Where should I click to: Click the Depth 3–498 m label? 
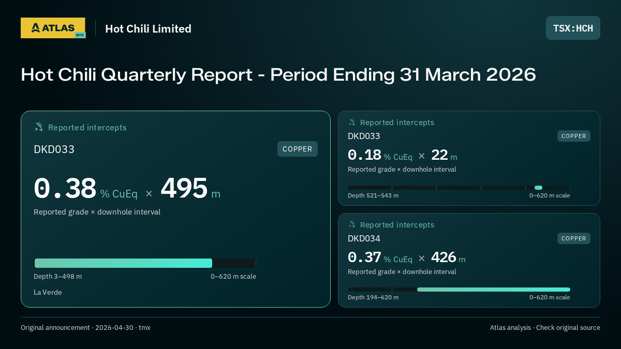pos(57,277)
